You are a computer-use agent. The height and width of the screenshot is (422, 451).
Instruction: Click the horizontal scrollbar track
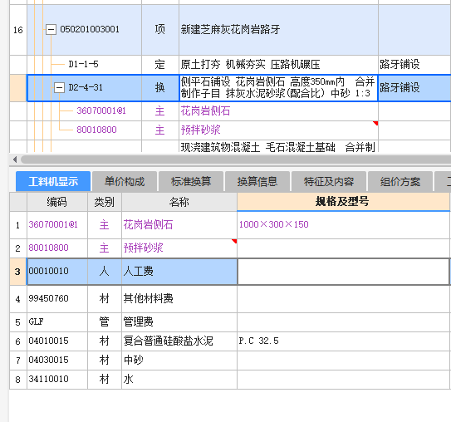[x=236, y=159]
